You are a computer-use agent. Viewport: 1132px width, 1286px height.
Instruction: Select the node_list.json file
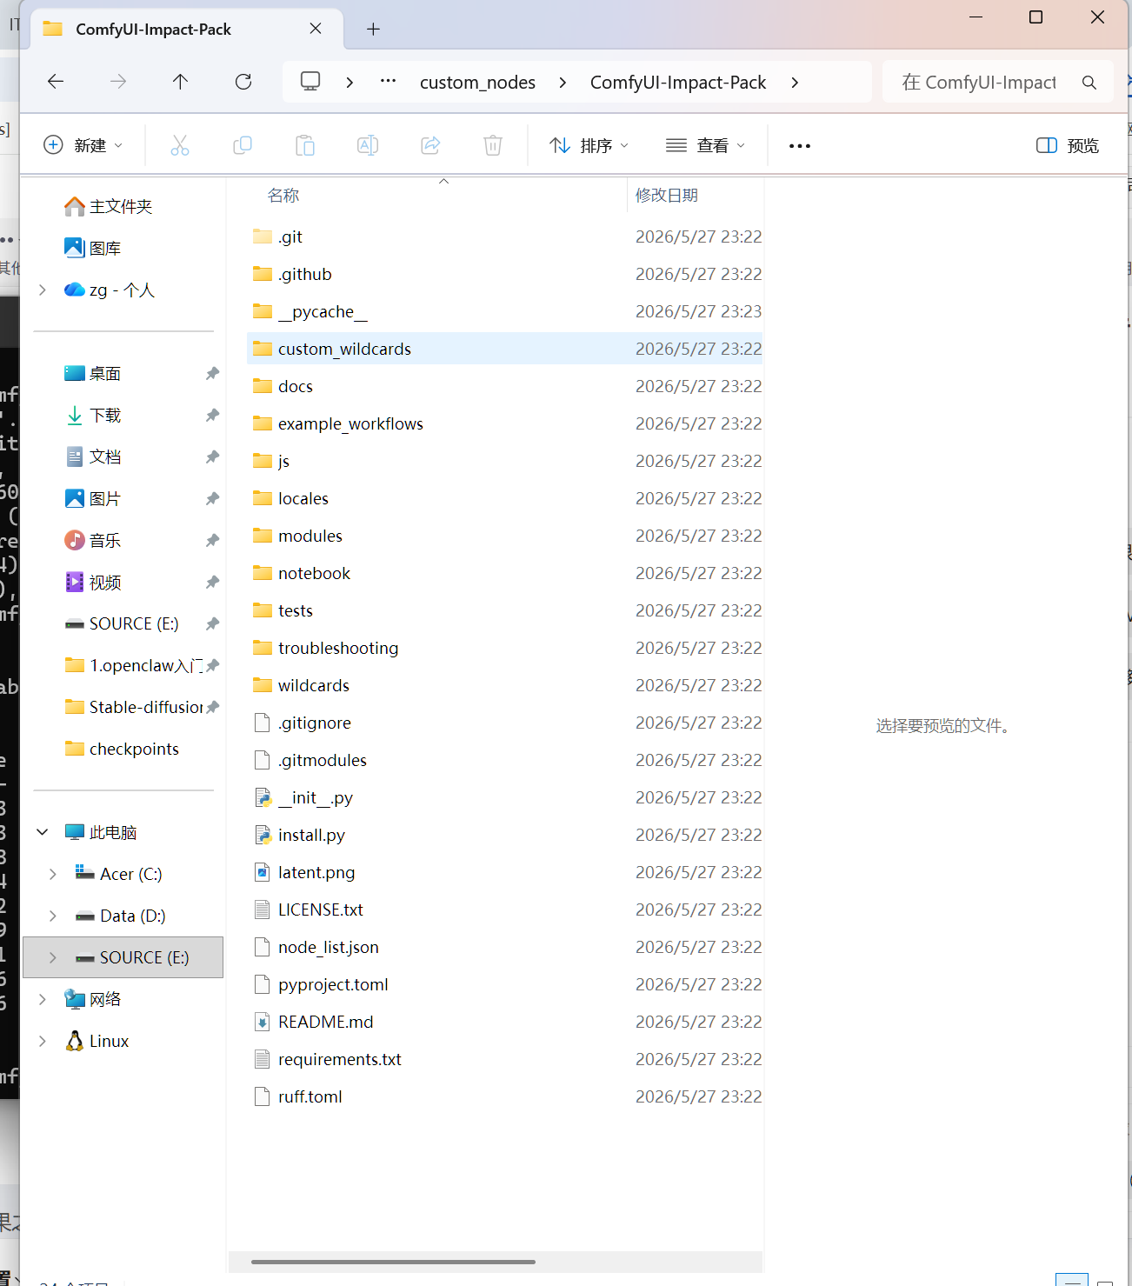point(505,948)
